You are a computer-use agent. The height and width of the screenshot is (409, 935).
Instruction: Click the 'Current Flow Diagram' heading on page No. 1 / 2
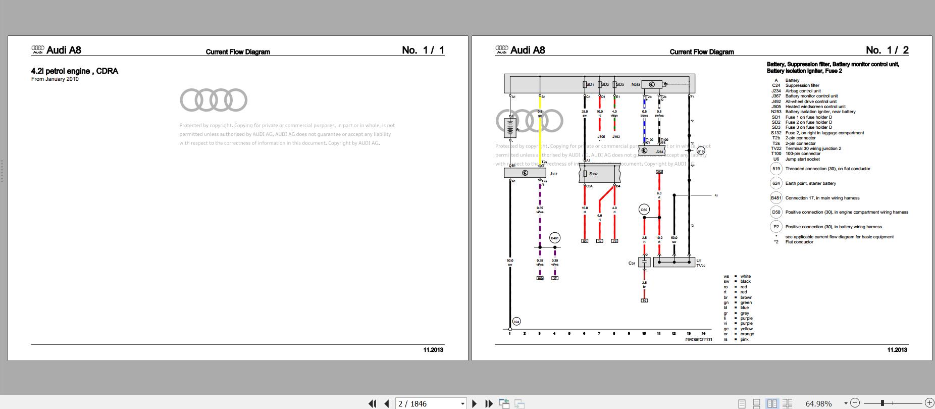click(702, 52)
